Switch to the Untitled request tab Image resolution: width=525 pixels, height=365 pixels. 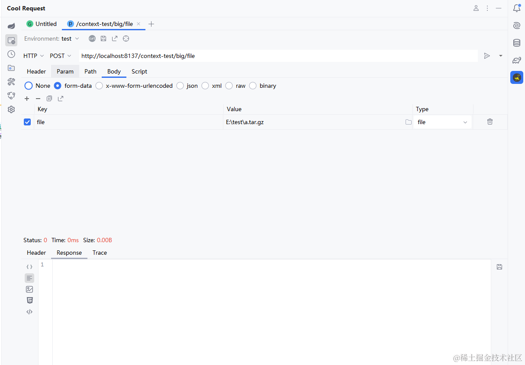tap(42, 24)
